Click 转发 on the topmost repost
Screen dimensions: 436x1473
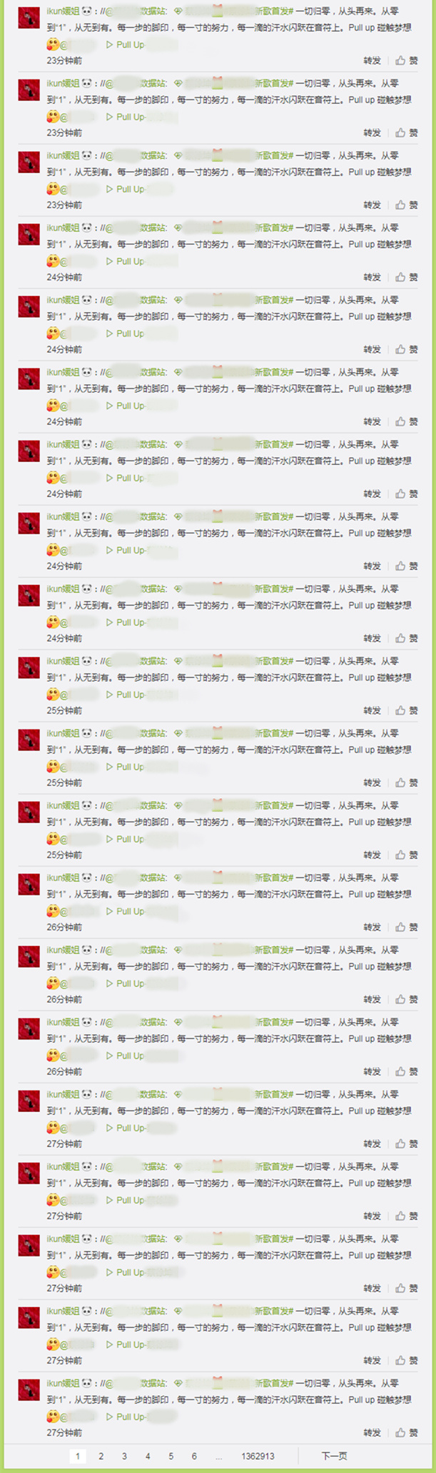tap(372, 61)
